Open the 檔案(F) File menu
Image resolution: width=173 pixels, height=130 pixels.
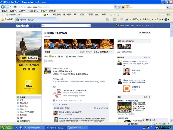point(4,11)
